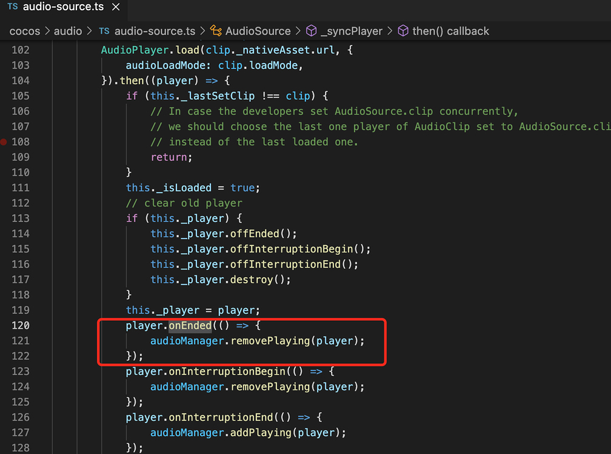Add a breakpoint next to line 113
This screenshot has width=611, height=454.
click(4, 218)
